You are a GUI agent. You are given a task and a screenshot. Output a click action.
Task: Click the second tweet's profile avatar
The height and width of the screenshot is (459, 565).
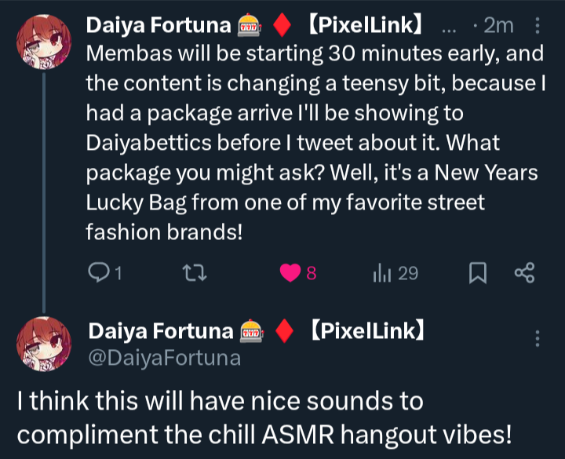pos(44,344)
